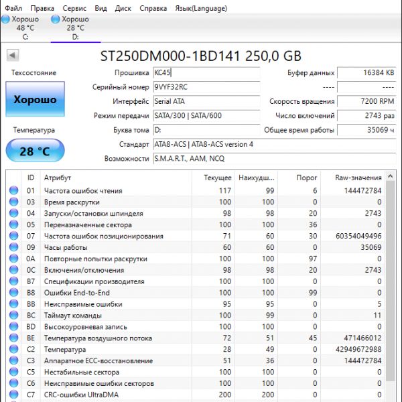The width and height of the screenshot is (402, 402).
Task: Click the Буква тома field D:
Action: click(206, 130)
